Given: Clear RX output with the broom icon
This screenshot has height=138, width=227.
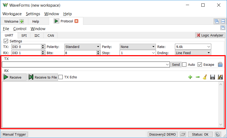Looking at the screenshot, I should coord(205,77).
